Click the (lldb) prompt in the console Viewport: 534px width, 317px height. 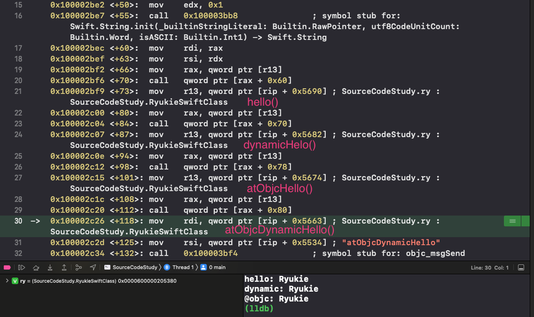259,309
